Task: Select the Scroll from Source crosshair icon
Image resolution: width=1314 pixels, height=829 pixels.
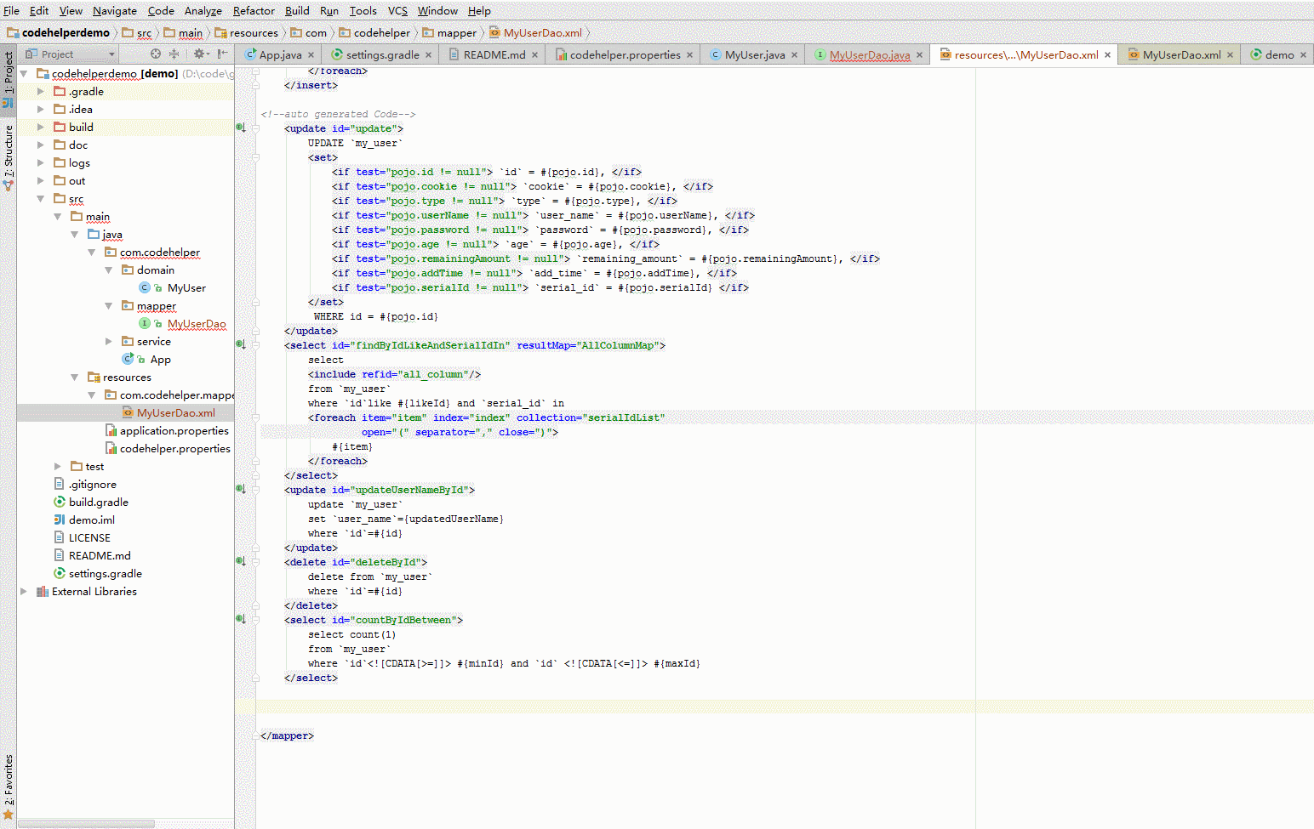Action: point(155,53)
